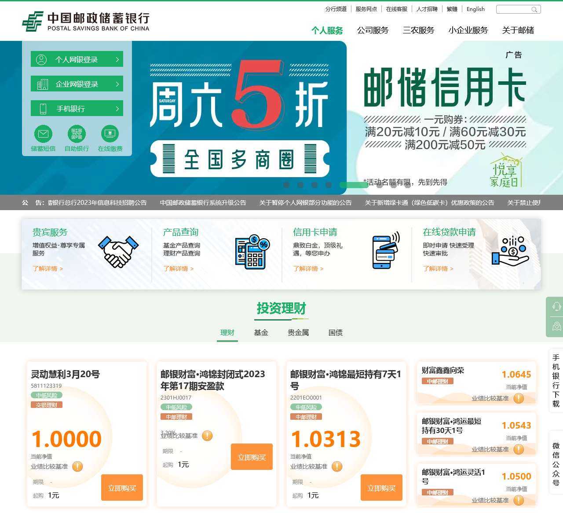Click the 交银理财 tag
This screenshot has height=513, width=563.
coord(47,405)
